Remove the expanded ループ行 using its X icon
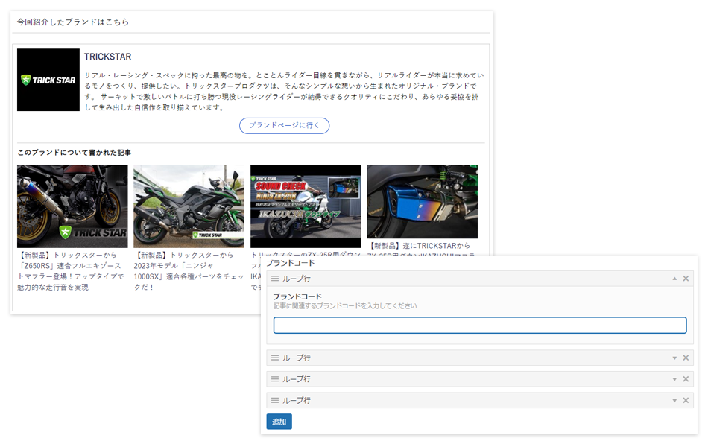Viewport: 708px width, 447px height. tap(686, 279)
